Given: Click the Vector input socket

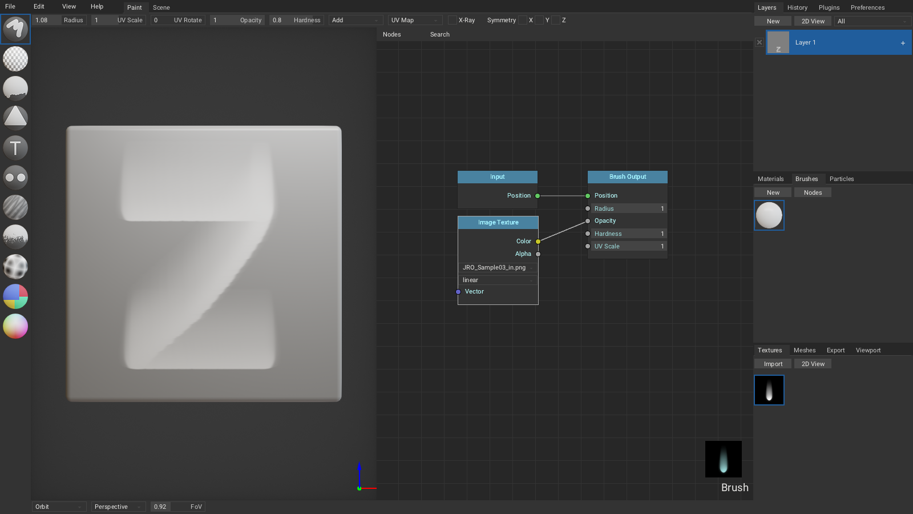Looking at the screenshot, I should pos(458,292).
